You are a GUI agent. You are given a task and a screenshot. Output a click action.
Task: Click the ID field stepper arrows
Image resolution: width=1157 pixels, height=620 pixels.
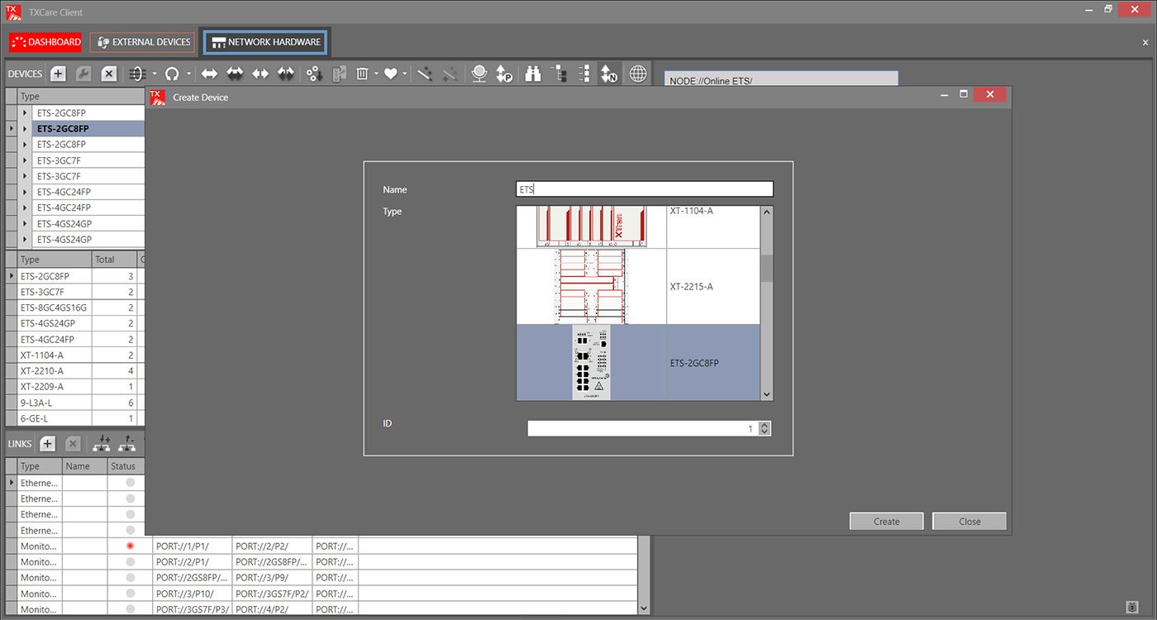[x=764, y=428]
